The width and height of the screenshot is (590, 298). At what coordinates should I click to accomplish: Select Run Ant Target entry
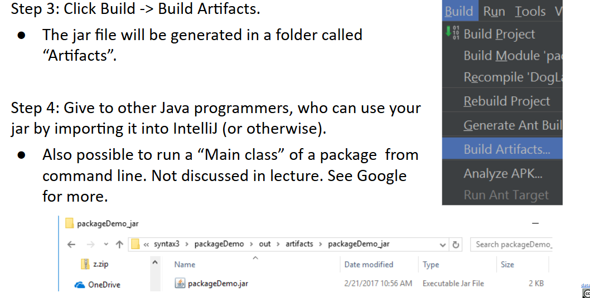click(x=506, y=195)
